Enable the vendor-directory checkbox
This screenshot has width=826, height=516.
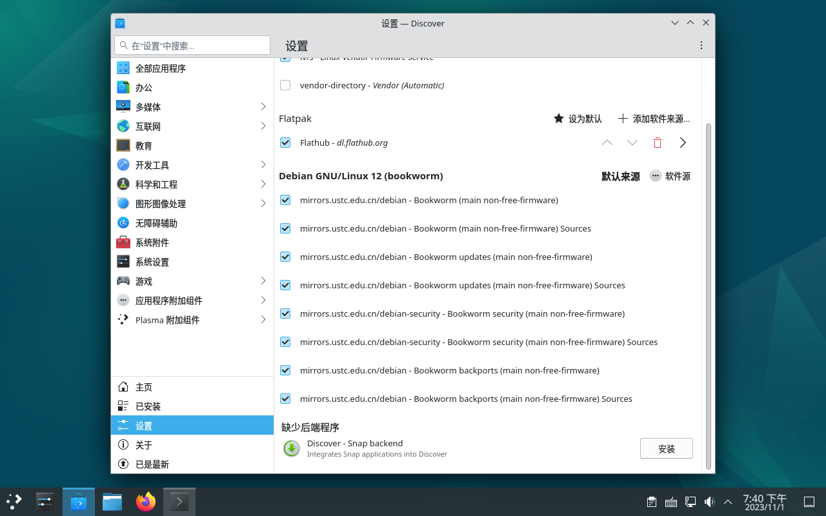285,85
